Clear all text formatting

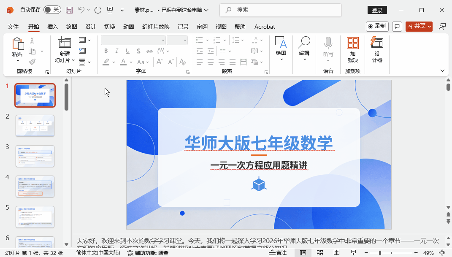[182, 62]
